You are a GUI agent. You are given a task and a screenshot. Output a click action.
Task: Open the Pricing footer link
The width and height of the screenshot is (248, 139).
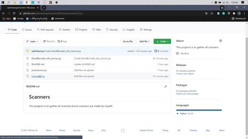point(165,131)
